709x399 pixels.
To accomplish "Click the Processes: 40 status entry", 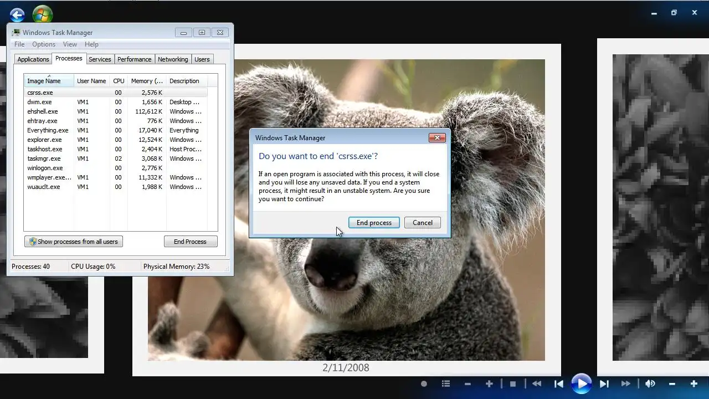I will 30,267.
